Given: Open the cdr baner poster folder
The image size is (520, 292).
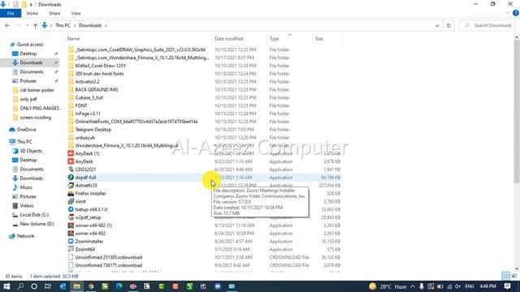Looking at the screenshot, I should pos(37,90).
